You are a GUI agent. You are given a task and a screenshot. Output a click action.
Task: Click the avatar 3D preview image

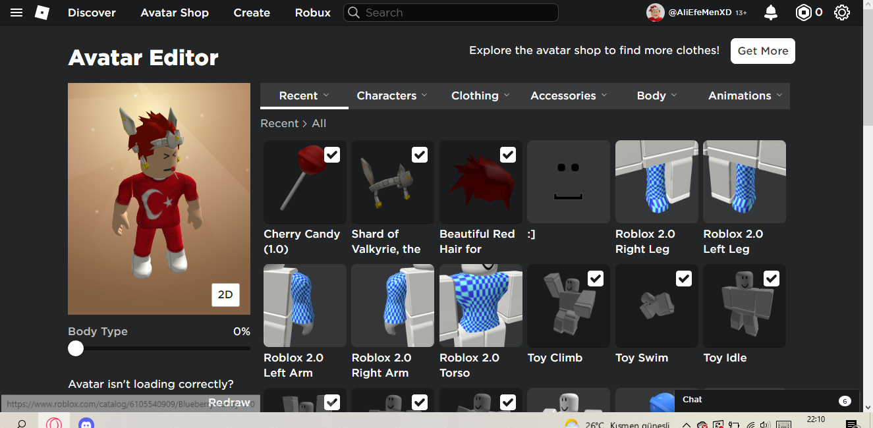159,199
